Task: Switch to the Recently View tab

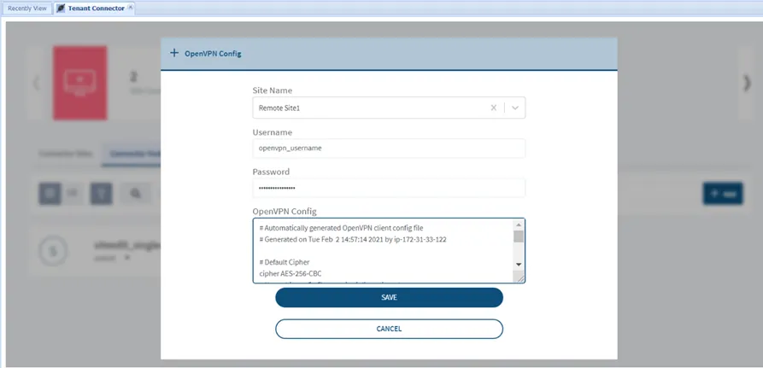Action: point(27,9)
